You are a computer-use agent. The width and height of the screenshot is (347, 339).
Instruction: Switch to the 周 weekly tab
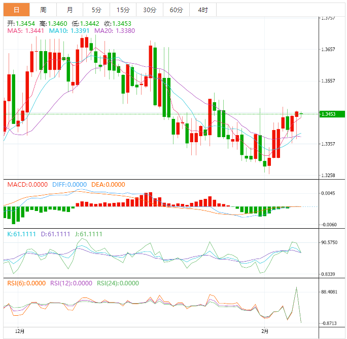(43, 10)
